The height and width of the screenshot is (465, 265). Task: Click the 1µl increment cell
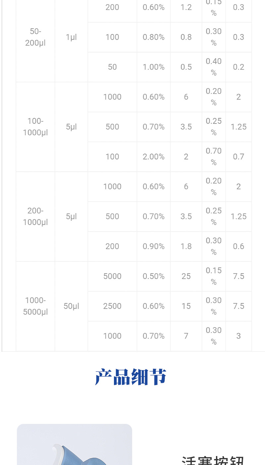(71, 37)
